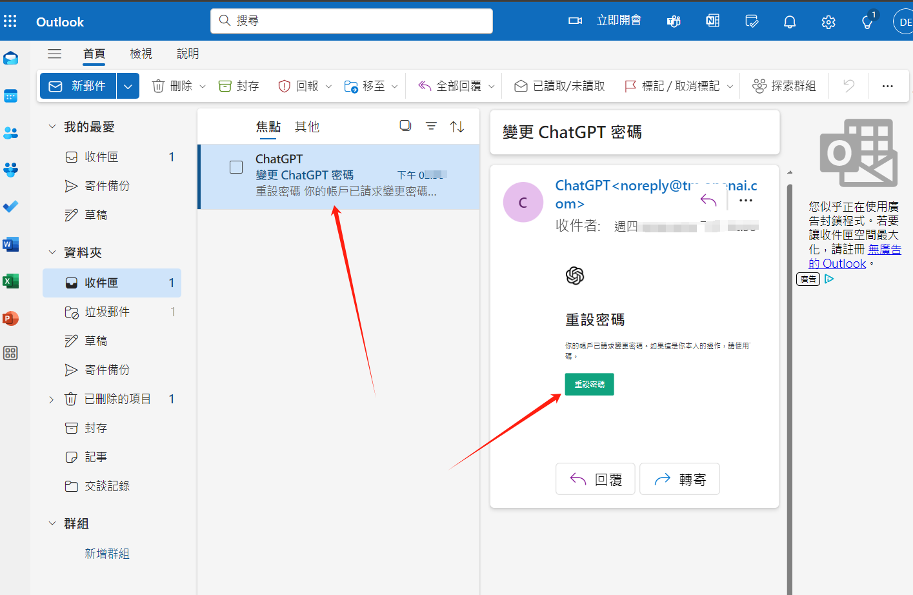Switch to the 首頁 tab

(94, 54)
